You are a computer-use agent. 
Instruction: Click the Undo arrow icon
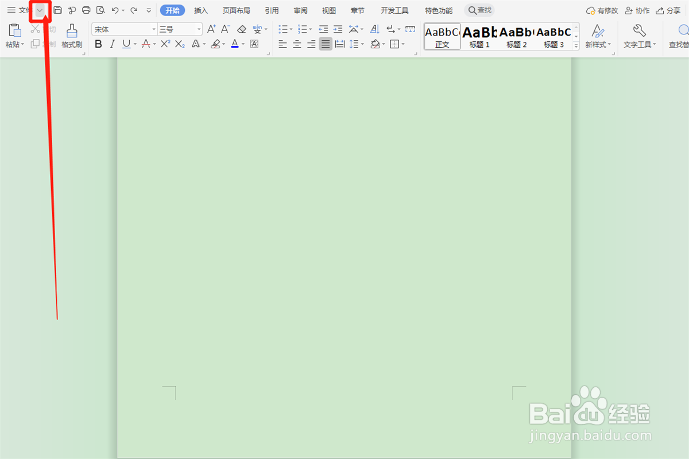pos(115,10)
